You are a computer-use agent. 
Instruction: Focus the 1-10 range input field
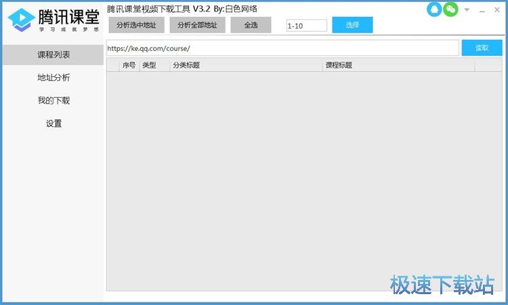(x=306, y=26)
